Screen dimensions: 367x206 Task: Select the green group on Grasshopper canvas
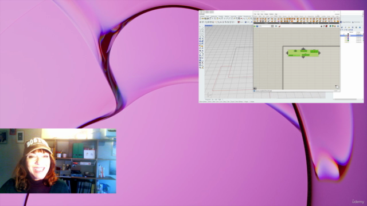(x=303, y=53)
